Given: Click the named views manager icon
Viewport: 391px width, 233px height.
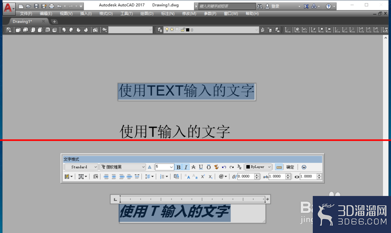Looking at the screenshot, I should pos(9,30).
